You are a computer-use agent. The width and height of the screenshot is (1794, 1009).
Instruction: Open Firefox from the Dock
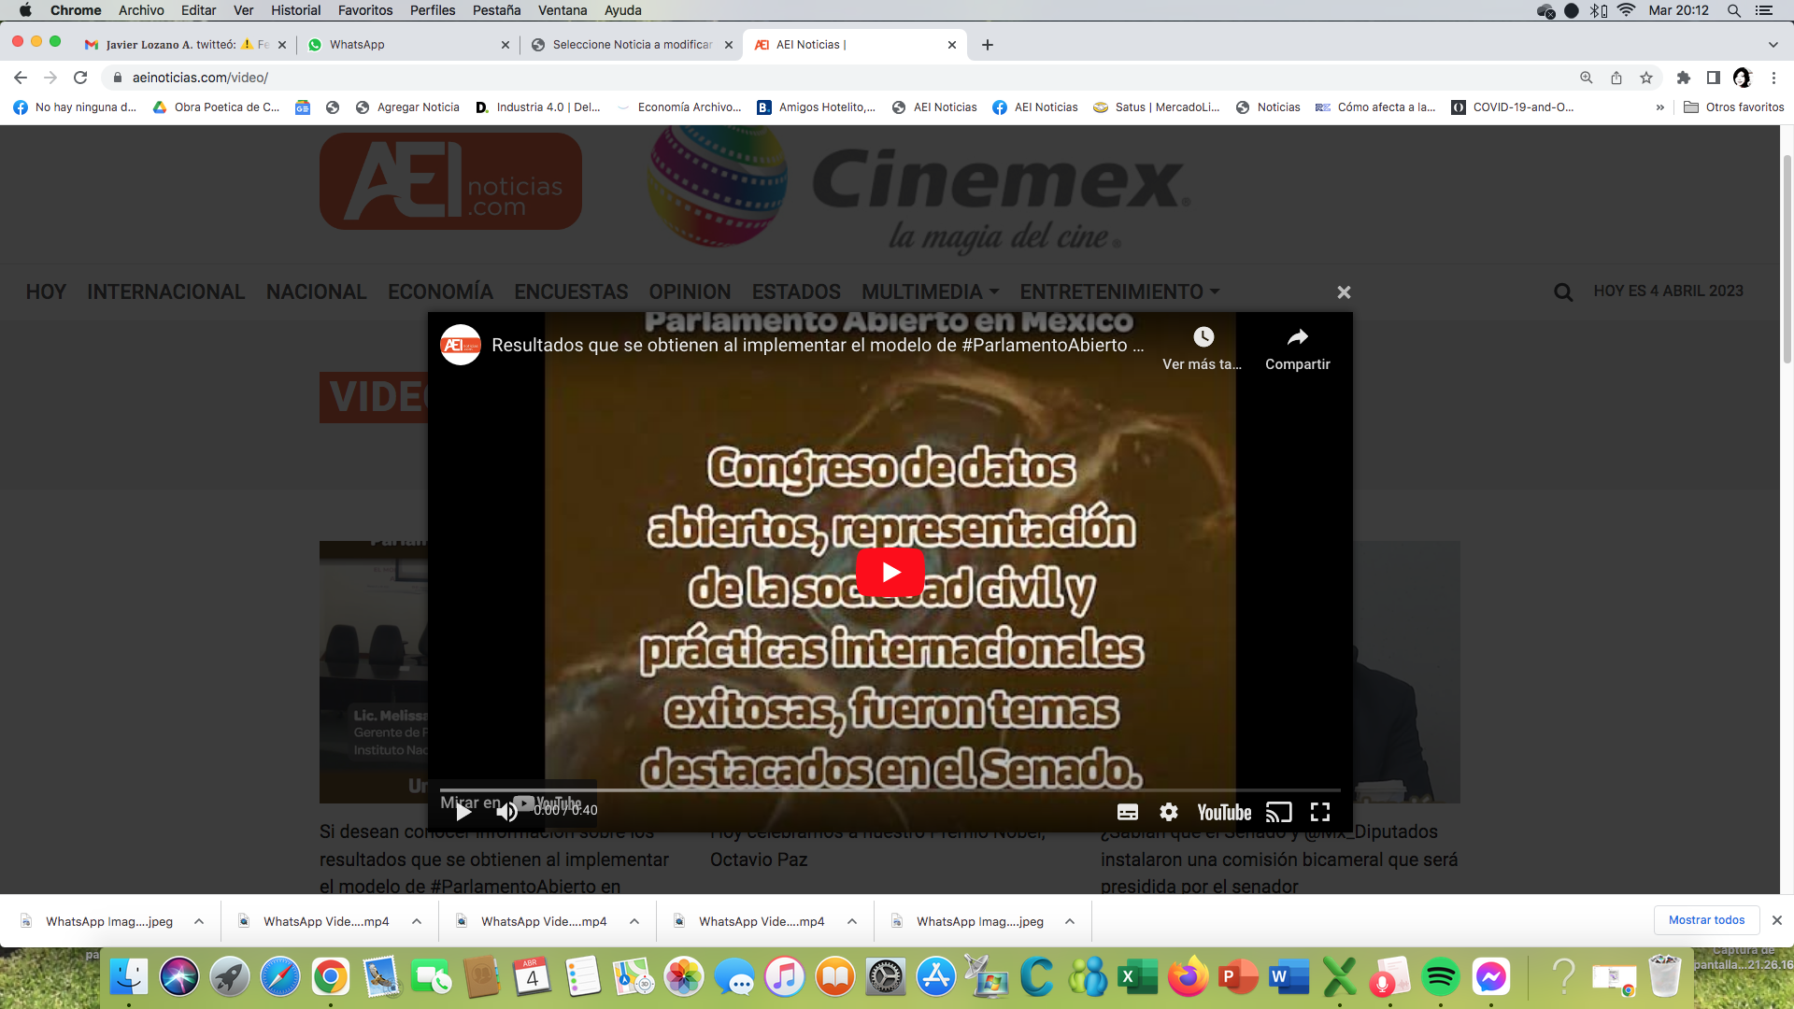tap(1188, 977)
